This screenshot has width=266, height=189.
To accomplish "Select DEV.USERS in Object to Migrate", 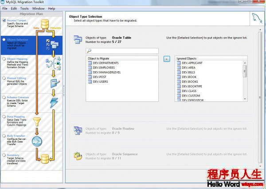I will coord(100,81).
